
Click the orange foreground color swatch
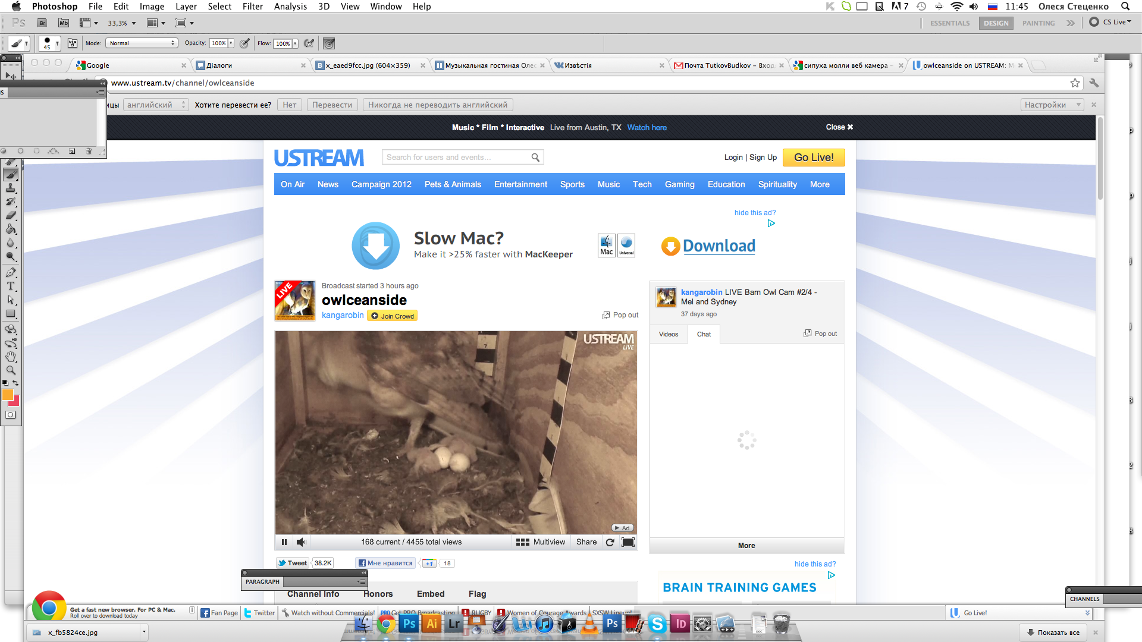pyautogui.click(x=7, y=394)
